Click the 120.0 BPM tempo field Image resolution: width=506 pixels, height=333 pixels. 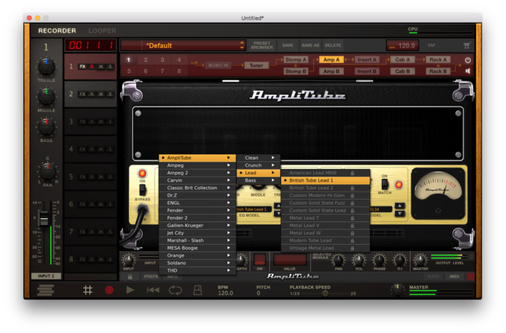point(402,45)
